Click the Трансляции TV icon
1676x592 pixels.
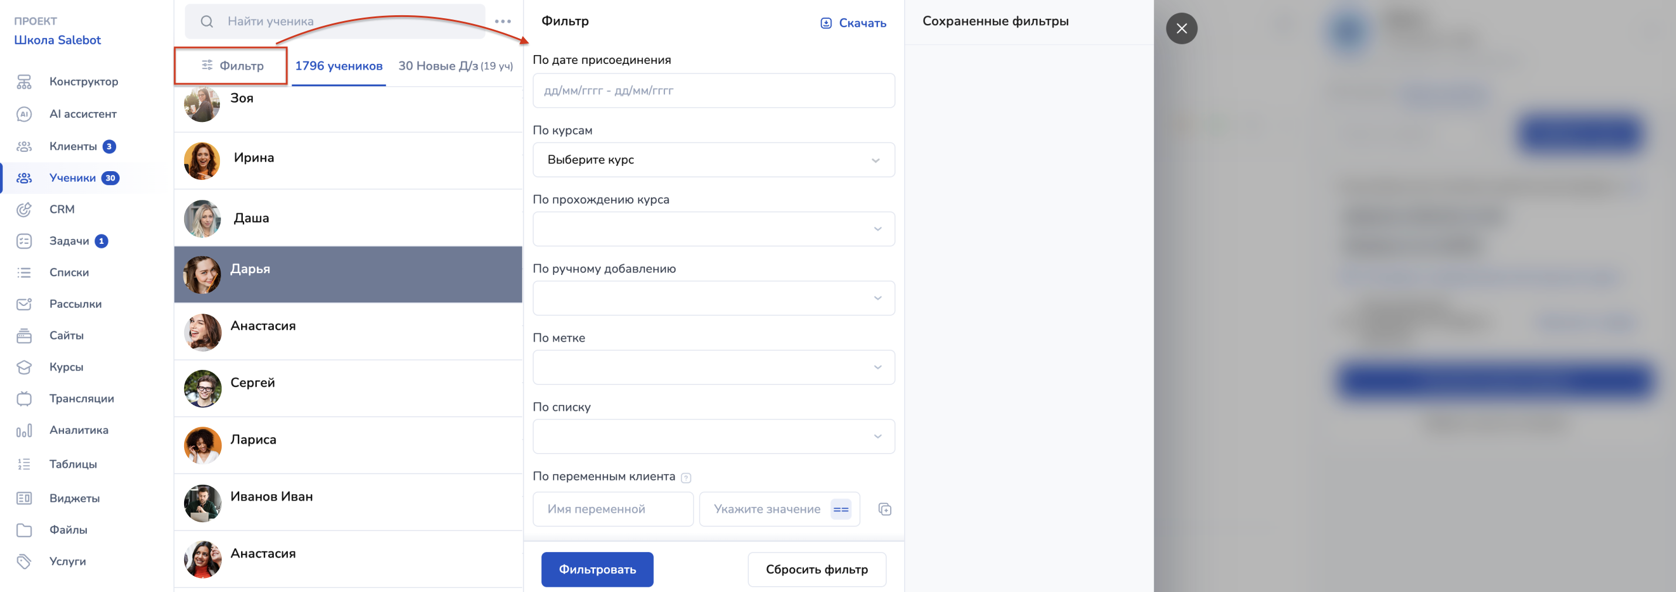coord(24,399)
